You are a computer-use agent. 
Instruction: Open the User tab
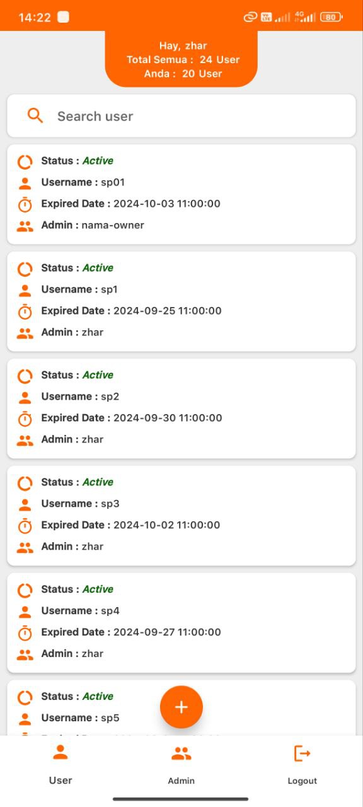[60, 764]
